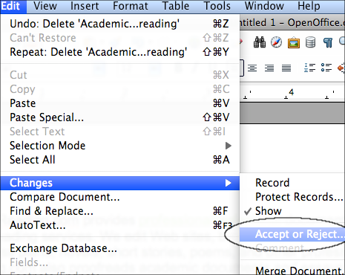Apply justified alignment toolbar icon
Viewport: 345px width, 275px height.
coord(286,68)
